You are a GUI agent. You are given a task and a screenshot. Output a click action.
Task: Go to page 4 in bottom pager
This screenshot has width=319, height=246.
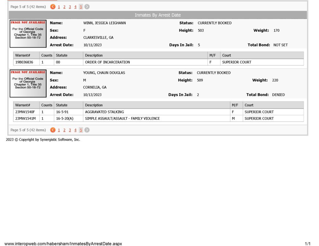pos(75,130)
